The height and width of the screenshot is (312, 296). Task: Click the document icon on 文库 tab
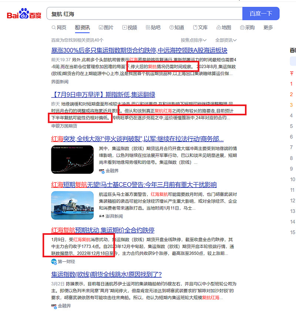(x=195, y=27)
